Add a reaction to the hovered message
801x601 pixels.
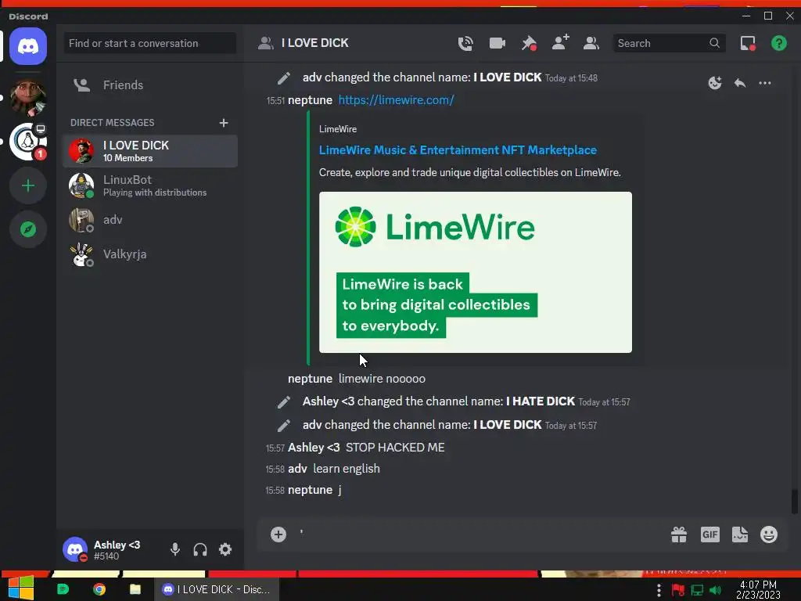coord(715,83)
